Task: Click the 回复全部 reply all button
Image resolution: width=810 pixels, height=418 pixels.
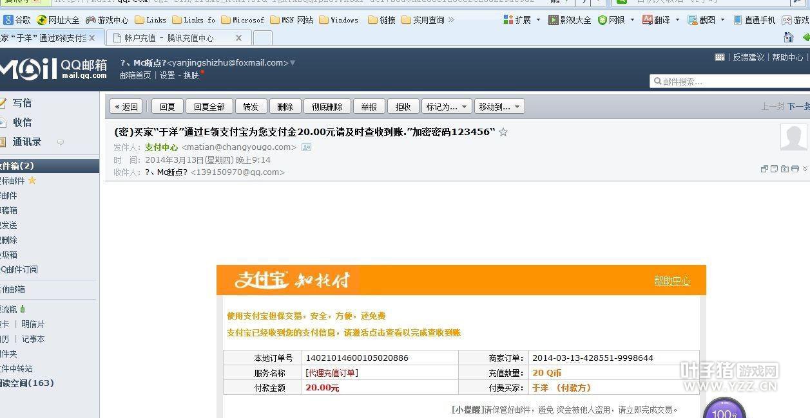Action: [209, 107]
